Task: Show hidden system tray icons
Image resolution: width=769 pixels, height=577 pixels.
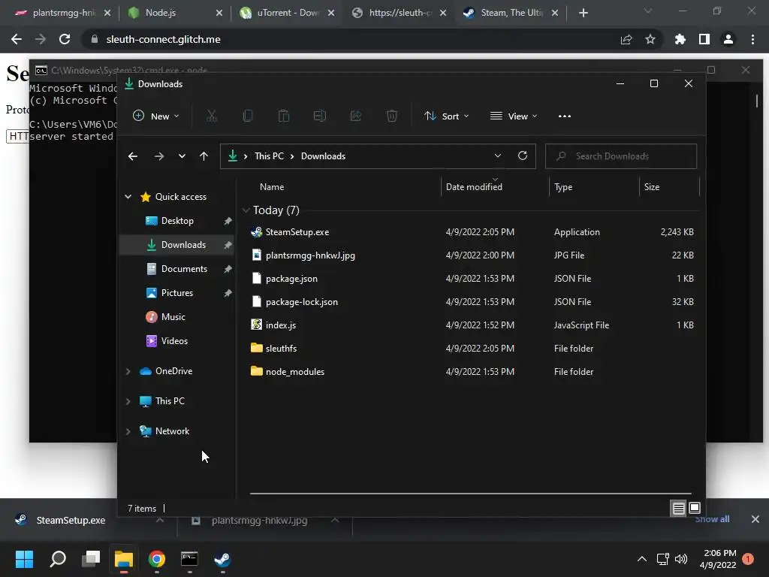Action: tap(641, 559)
